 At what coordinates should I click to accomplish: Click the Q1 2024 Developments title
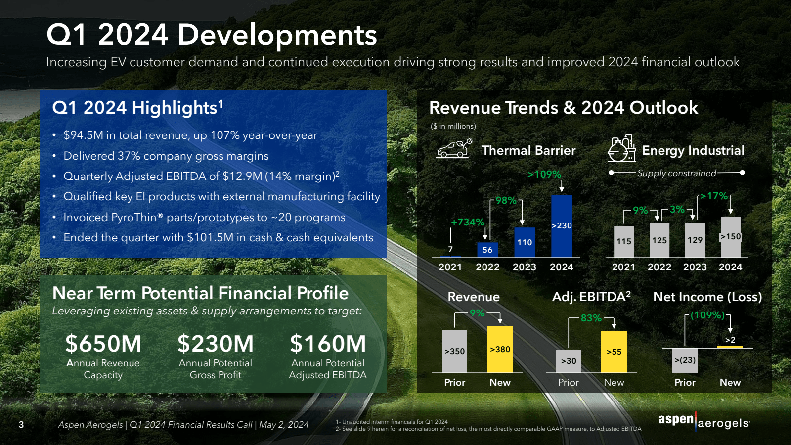click(x=212, y=35)
